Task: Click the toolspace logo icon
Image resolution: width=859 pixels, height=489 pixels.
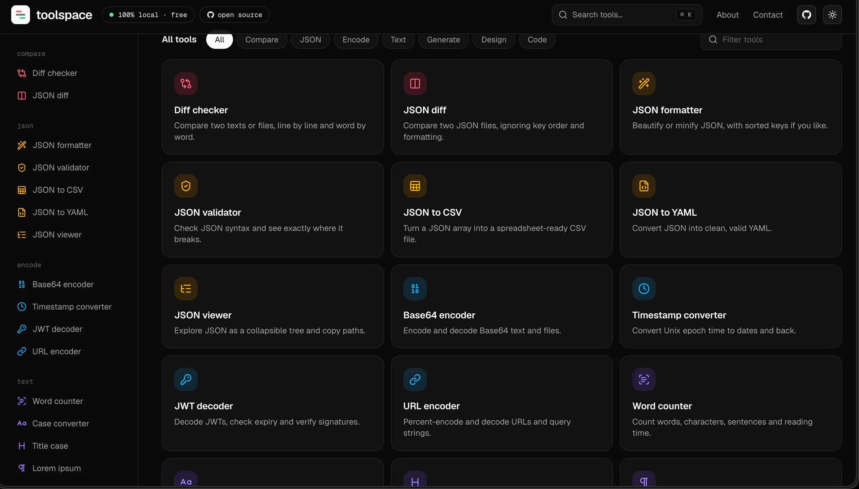Action: [x=21, y=15]
